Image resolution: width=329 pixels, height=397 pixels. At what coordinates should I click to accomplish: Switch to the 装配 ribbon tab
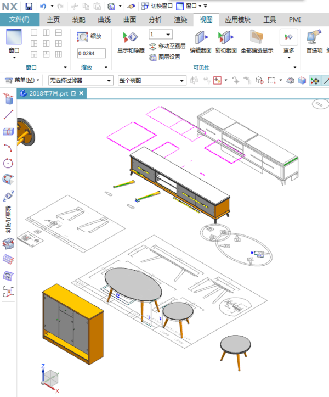78,20
